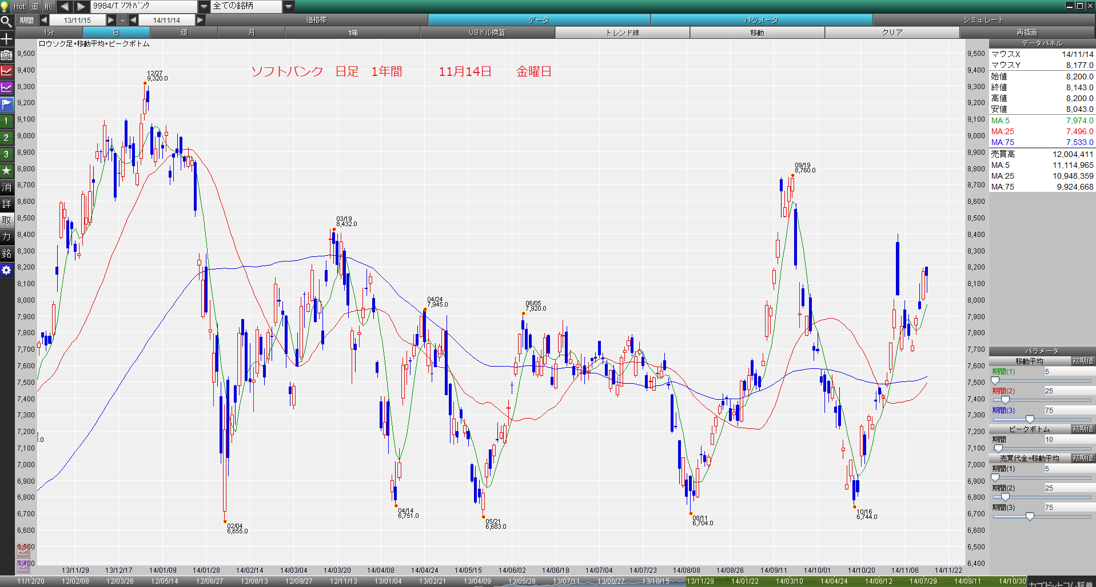Click the camera screenshot icon
The image size is (1096, 587).
click(6, 55)
